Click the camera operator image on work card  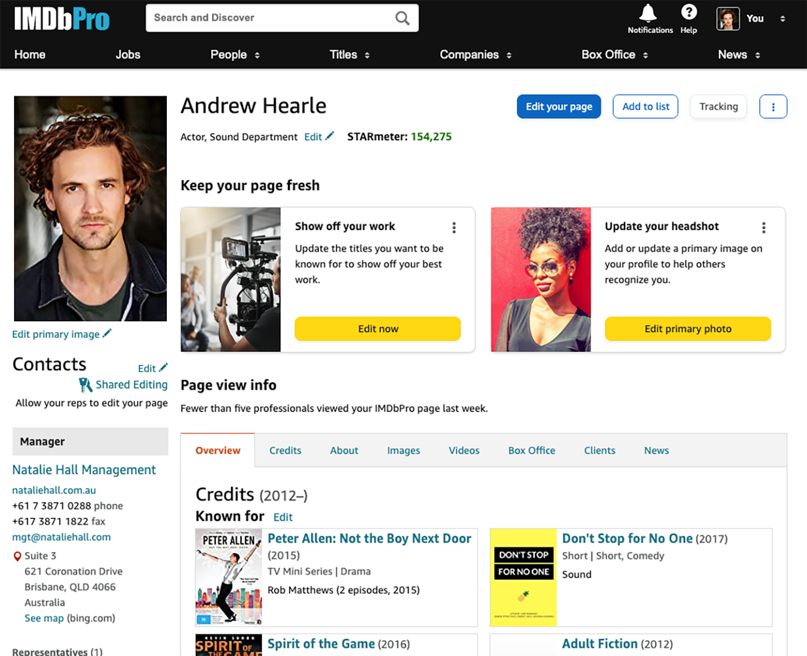click(231, 280)
